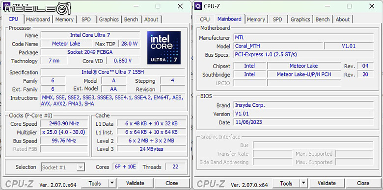Open SPD tab in left window
383x190 pixels.
pos(86,20)
